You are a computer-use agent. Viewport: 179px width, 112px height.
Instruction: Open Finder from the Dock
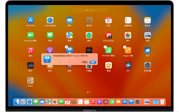click(17, 102)
